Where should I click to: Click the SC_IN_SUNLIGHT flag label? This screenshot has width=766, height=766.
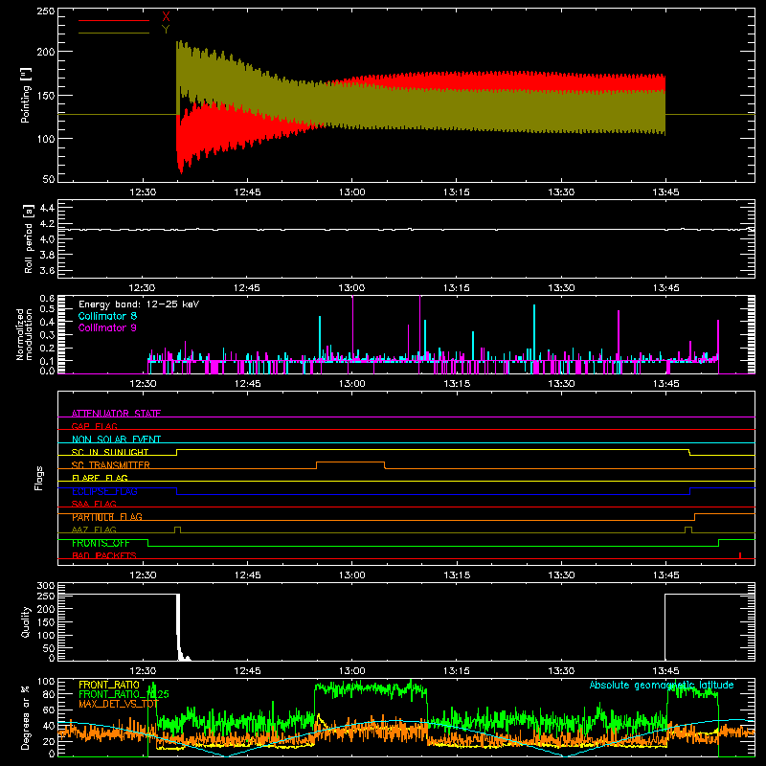click(x=110, y=452)
